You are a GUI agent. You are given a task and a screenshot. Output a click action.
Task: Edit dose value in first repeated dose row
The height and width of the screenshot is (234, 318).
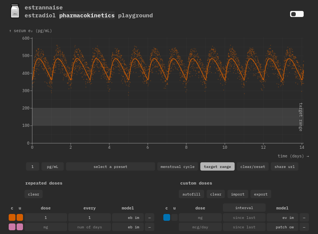pyautogui.click(x=46, y=217)
